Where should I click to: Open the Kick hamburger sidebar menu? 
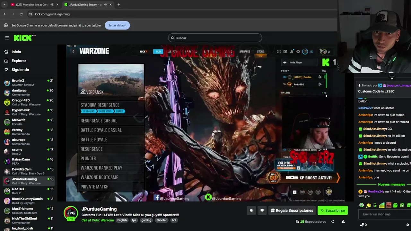(7, 38)
